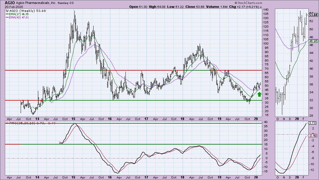This screenshot has height=180, width=319.
Task: Click the -12 label on zoom PMO axis
Action: point(311,170)
